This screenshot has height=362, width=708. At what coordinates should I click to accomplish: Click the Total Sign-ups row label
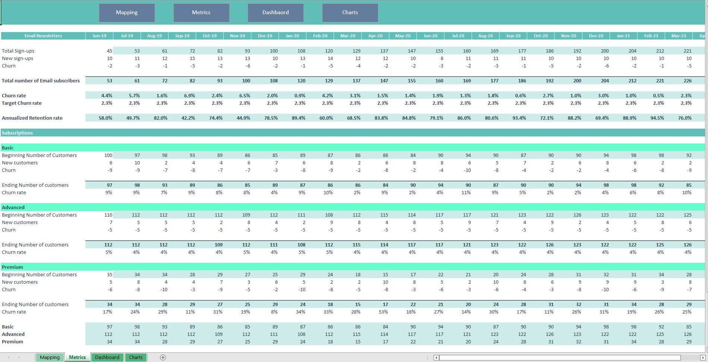pyautogui.click(x=18, y=51)
